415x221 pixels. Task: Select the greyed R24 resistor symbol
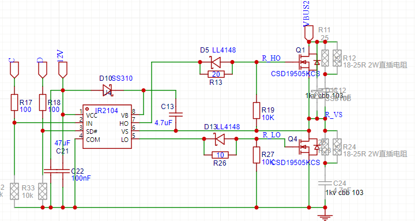pos(337,147)
